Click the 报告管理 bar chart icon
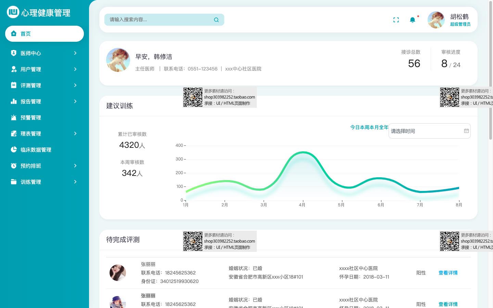Viewport: 493px width, 308px height. 14,101
